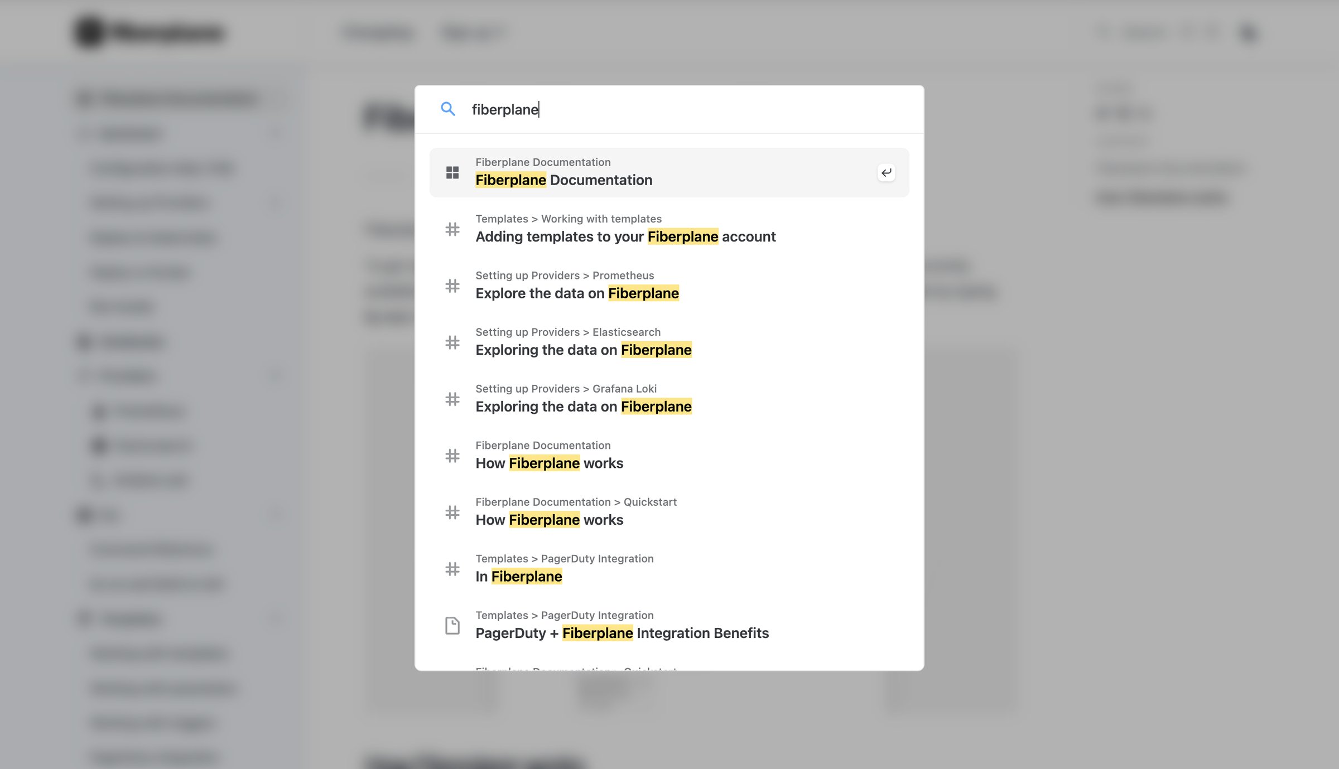The width and height of the screenshot is (1339, 769).
Task: Select Explore the data on Fiberplane result
Action: point(669,286)
